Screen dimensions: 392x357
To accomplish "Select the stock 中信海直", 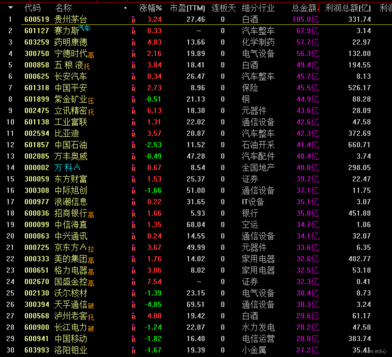I will pos(71,225).
